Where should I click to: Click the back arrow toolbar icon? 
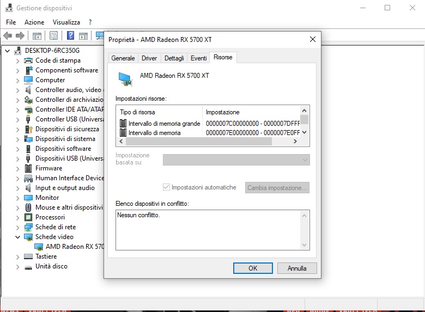8,35
